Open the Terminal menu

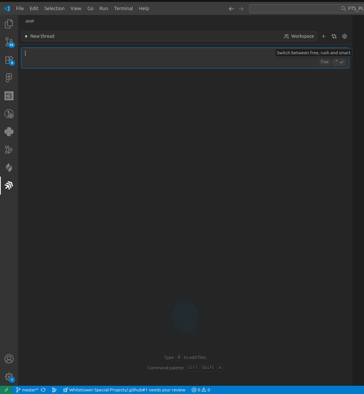(123, 8)
